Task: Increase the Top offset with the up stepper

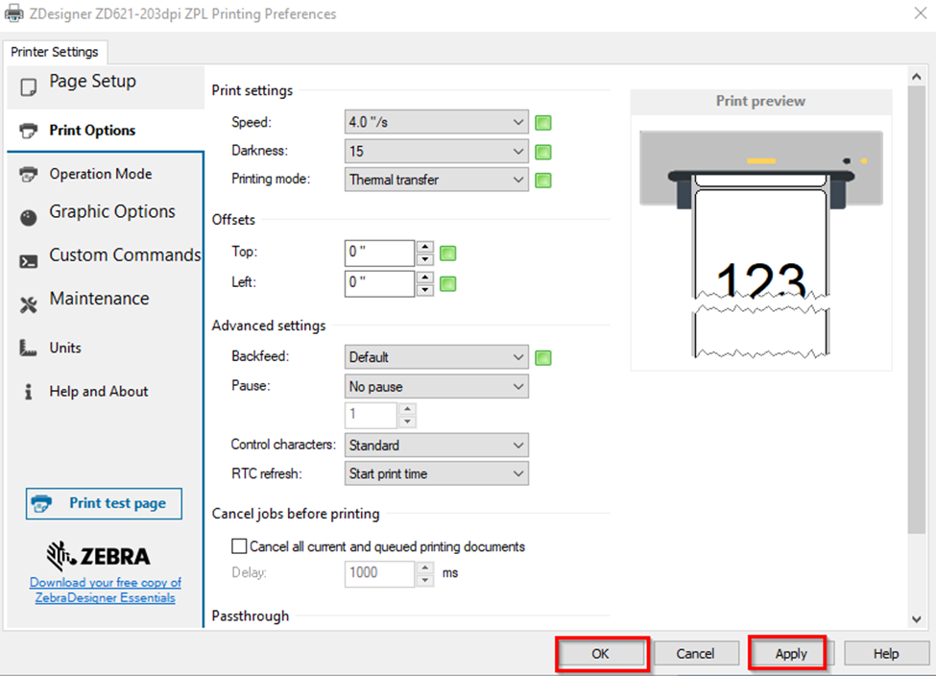Action: [x=424, y=248]
